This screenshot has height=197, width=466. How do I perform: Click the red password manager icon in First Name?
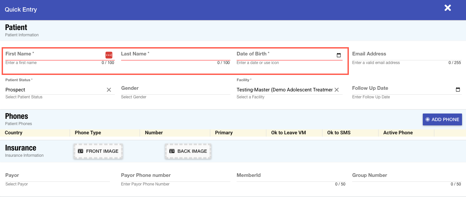coord(109,55)
